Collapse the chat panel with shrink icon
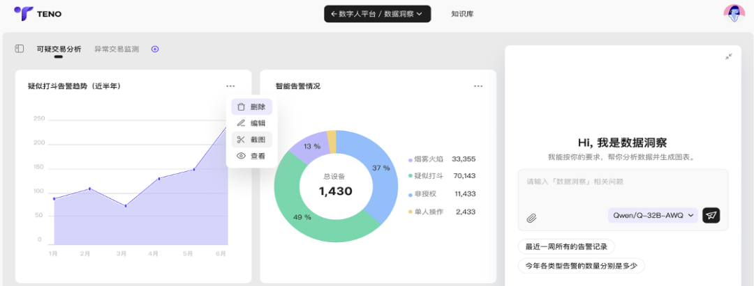This screenshot has width=754, height=286. pos(728,56)
